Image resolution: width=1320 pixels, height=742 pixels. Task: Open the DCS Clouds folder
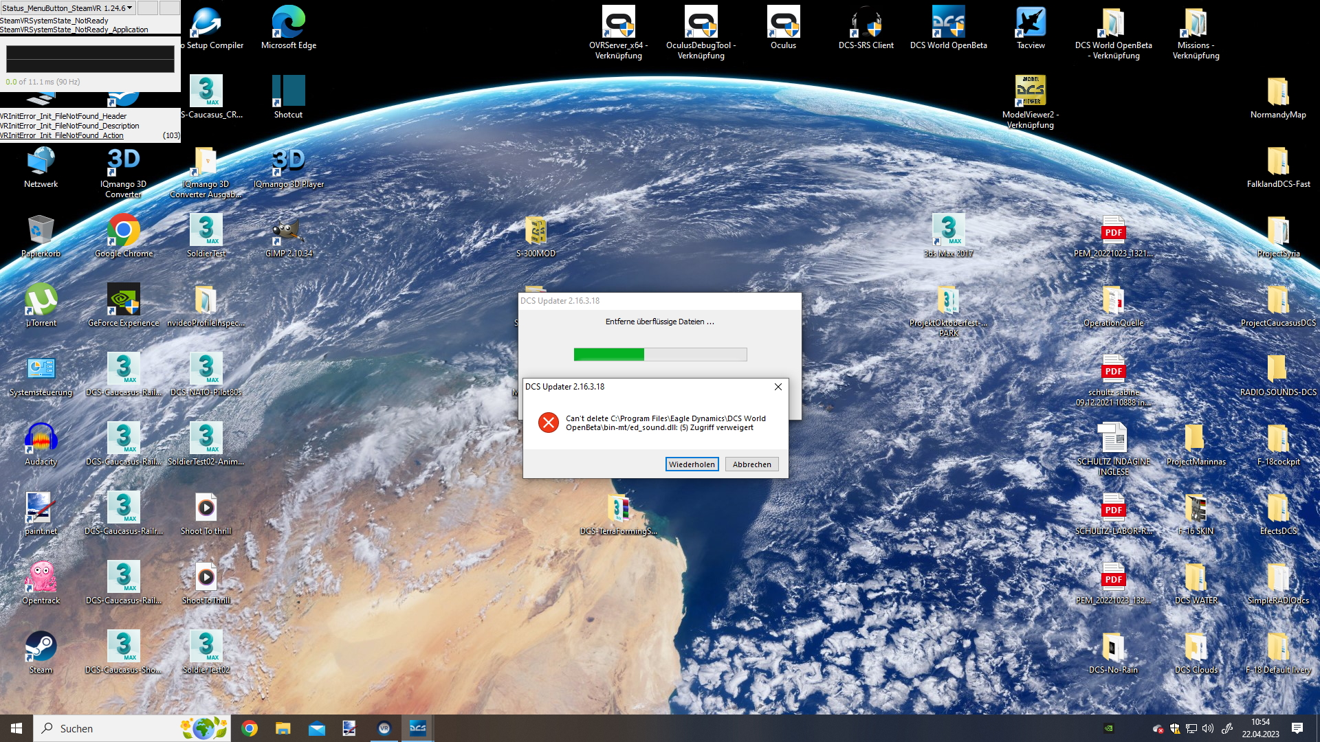point(1196,653)
